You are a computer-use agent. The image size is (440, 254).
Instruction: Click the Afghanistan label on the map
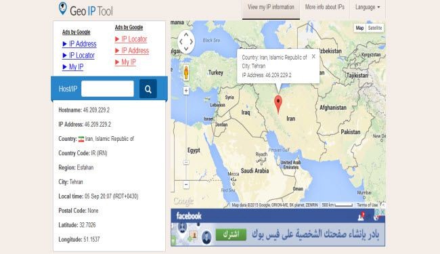(333, 108)
